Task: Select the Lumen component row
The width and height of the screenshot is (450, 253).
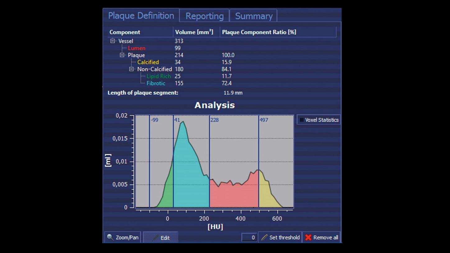Action: tap(136, 48)
